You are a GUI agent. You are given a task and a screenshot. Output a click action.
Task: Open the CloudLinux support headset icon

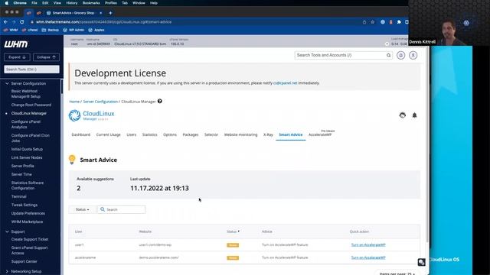[x=403, y=115]
